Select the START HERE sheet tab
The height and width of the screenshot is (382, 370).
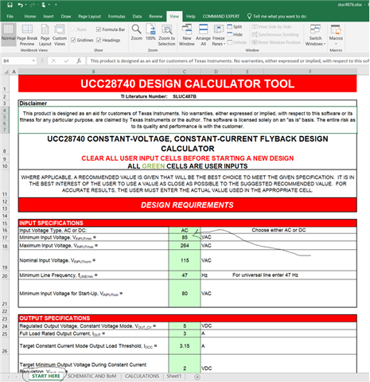coord(46,376)
